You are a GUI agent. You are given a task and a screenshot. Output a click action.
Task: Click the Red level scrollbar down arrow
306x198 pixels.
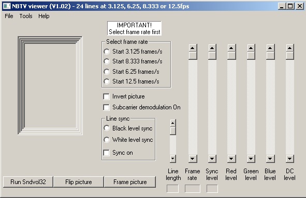tap(231, 159)
